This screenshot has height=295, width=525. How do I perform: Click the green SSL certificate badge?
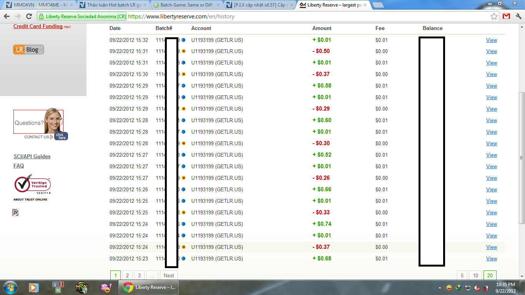click(x=82, y=17)
